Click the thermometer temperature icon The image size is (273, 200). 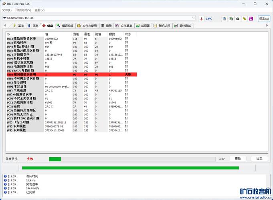tap(201, 18)
